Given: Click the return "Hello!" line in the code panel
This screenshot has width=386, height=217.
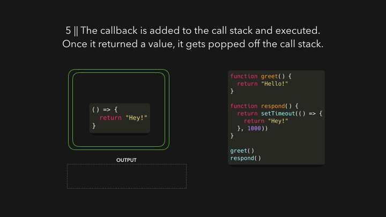Looking at the screenshot, I should coord(262,84).
